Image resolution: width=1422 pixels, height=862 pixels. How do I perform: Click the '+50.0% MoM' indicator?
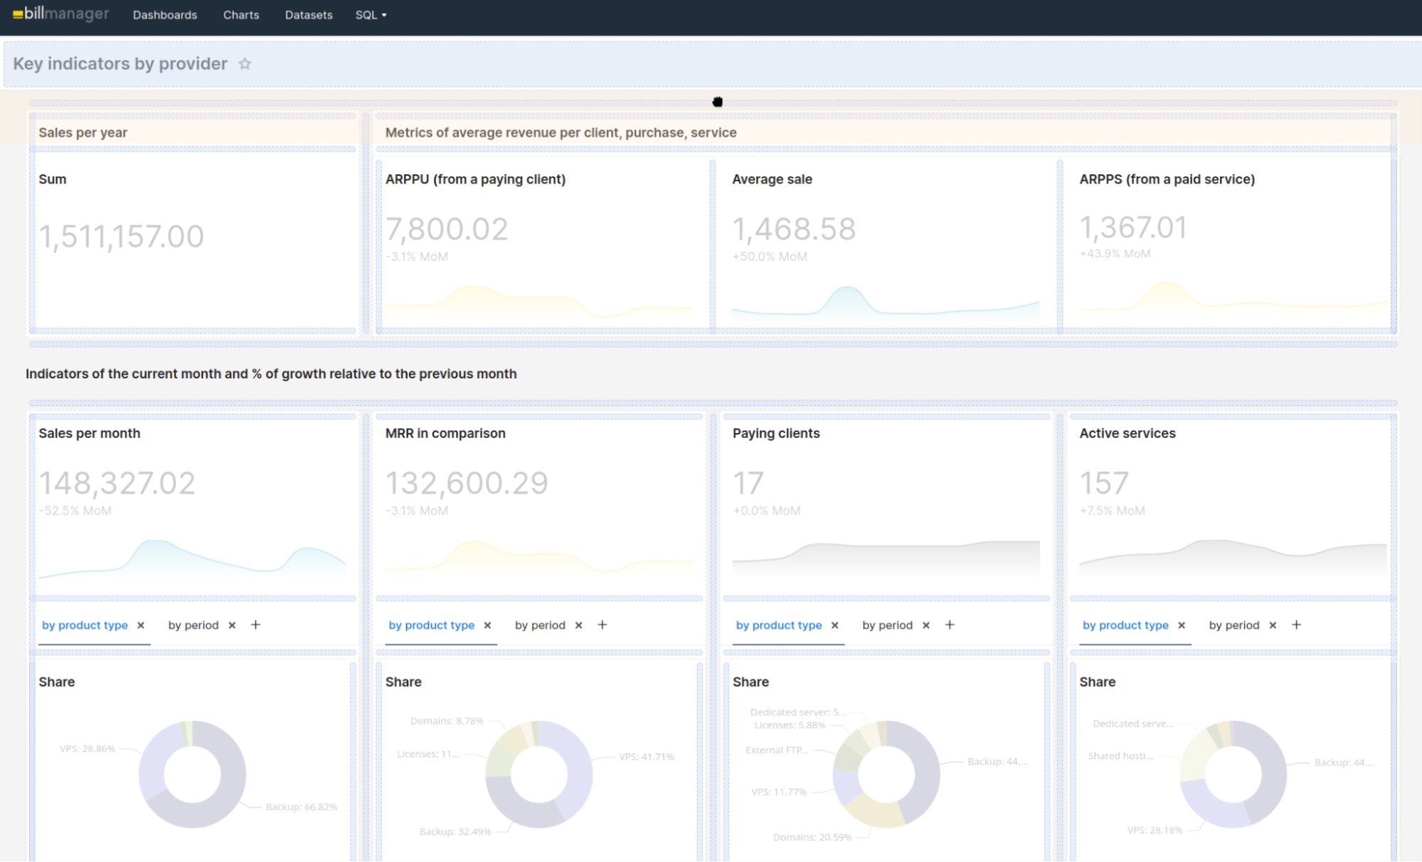770,257
